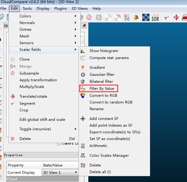This screenshot has height=182, width=187.
Task: Expand the Colors submenu
Action: (x=44, y=16)
